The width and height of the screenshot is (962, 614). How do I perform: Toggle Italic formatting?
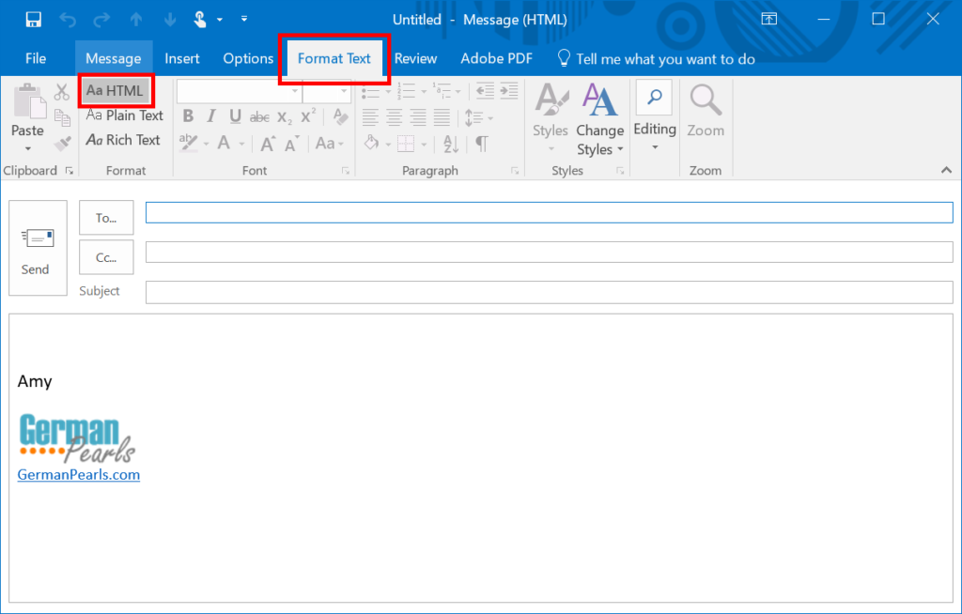click(211, 115)
